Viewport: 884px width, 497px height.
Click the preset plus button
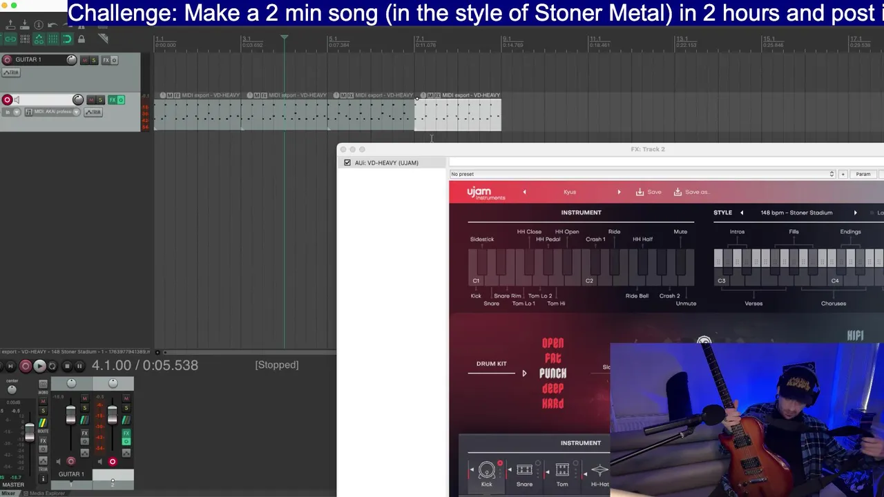click(x=843, y=174)
